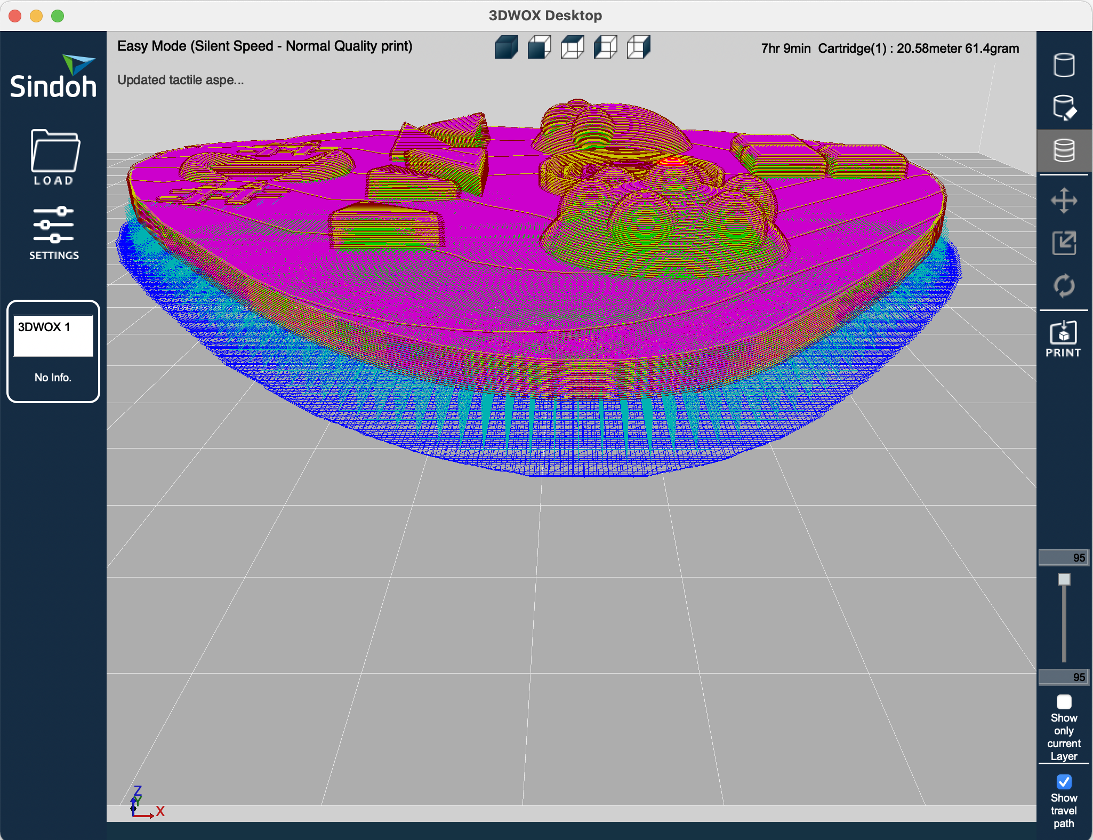This screenshot has width=1093, height=840.
Task: Activate the Rotate tool icon
Action: [1064, 286]
